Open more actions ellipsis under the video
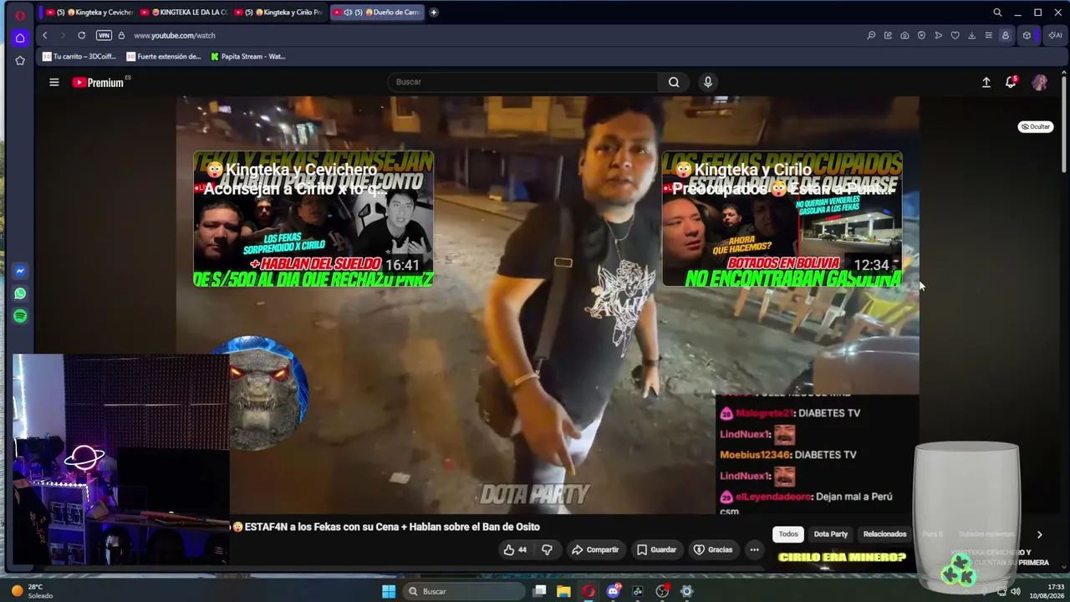Image resolution: width=1070 pixels, height=602 pixels. coord(754,549)
